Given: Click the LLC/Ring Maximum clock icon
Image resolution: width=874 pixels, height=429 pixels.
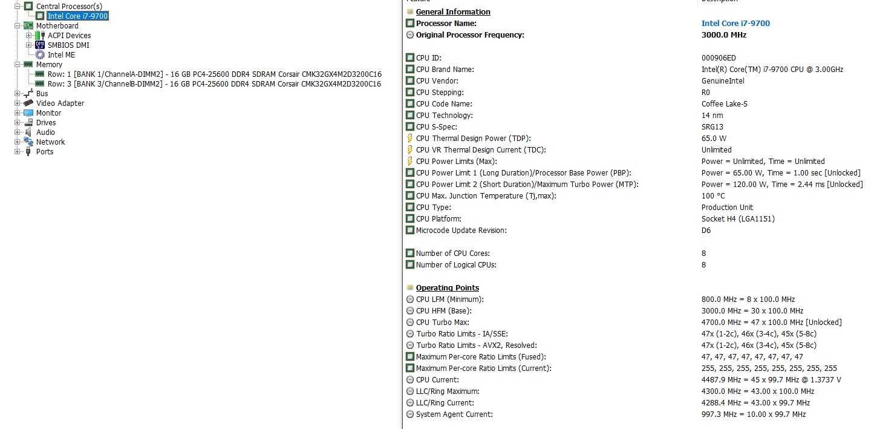Looking at the screenshot, I should [410, 391].
